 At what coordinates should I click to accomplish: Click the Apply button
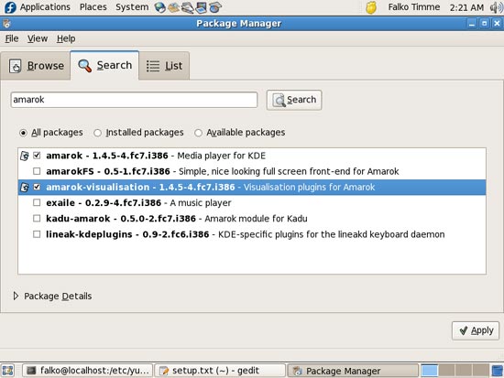click(476, 330)
